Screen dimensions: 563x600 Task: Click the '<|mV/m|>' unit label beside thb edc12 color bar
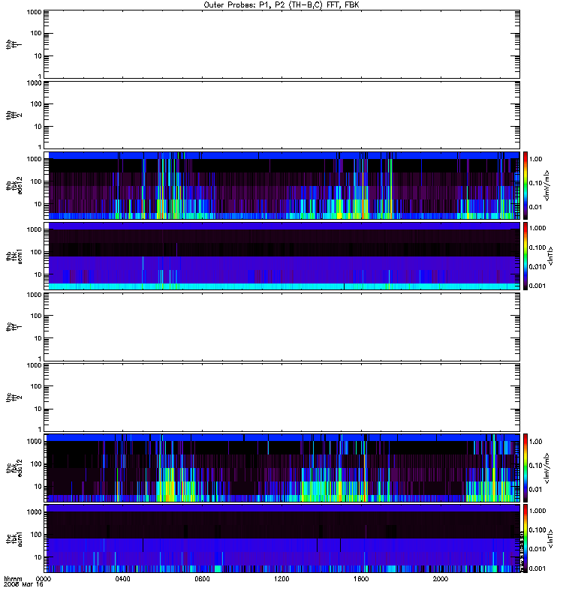pyautogui.click(x=547, y=185)
